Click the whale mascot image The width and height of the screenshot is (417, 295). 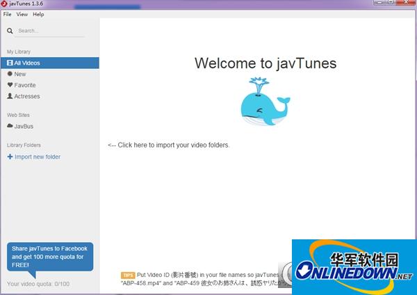[265, 102]
